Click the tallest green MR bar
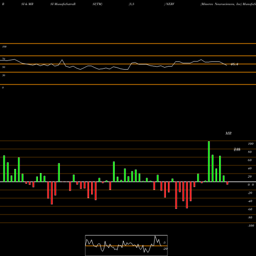 [x=209, y=161]
